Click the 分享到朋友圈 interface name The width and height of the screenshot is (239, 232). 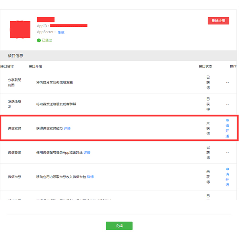(x=14, y=82)
